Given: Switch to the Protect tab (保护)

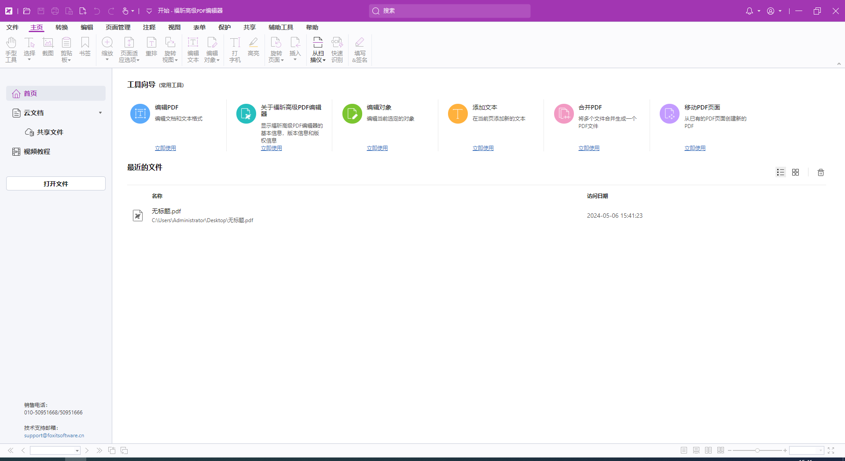Looking at the screenshot, I should [224, 27].
